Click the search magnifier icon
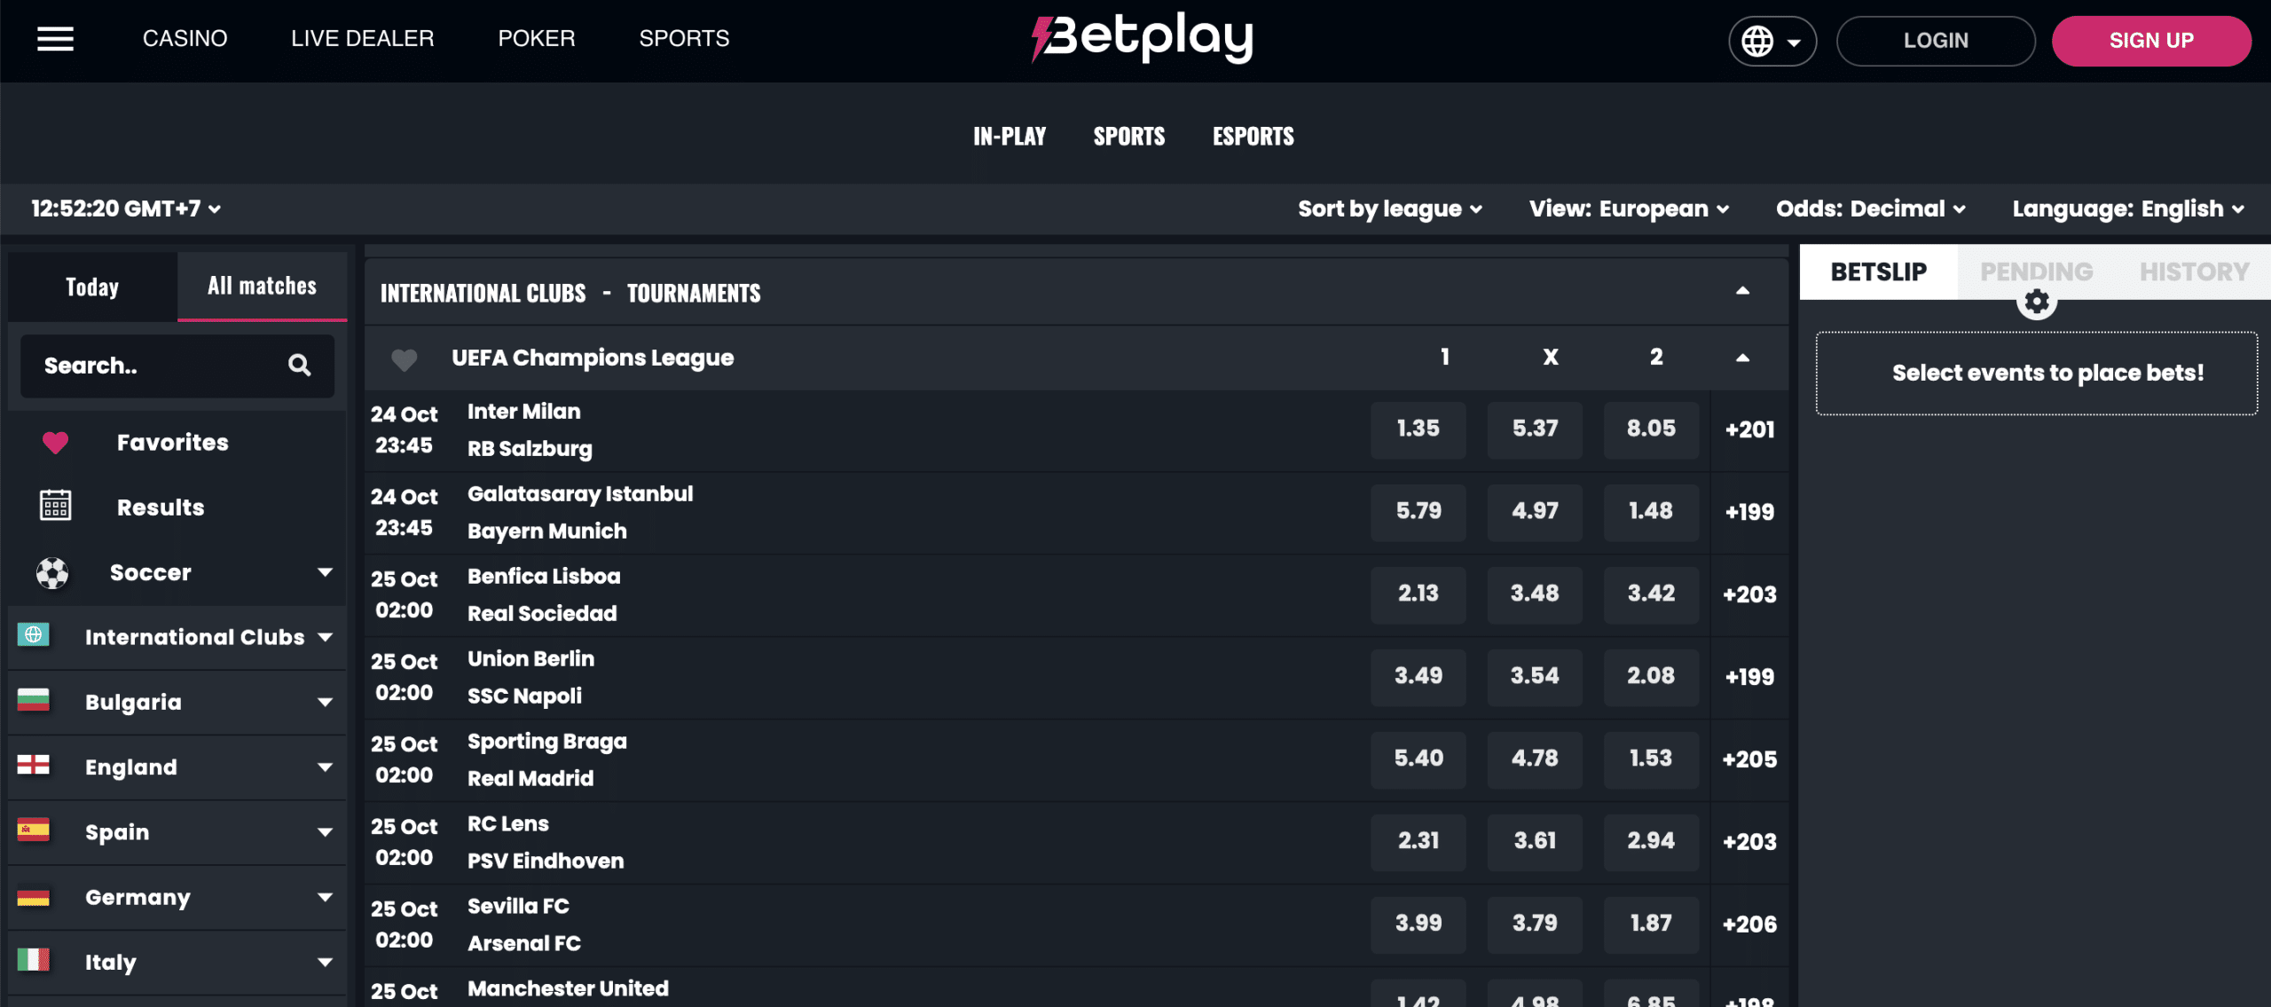Screen dimensions: 2271x1007 (x=300, y=365)
